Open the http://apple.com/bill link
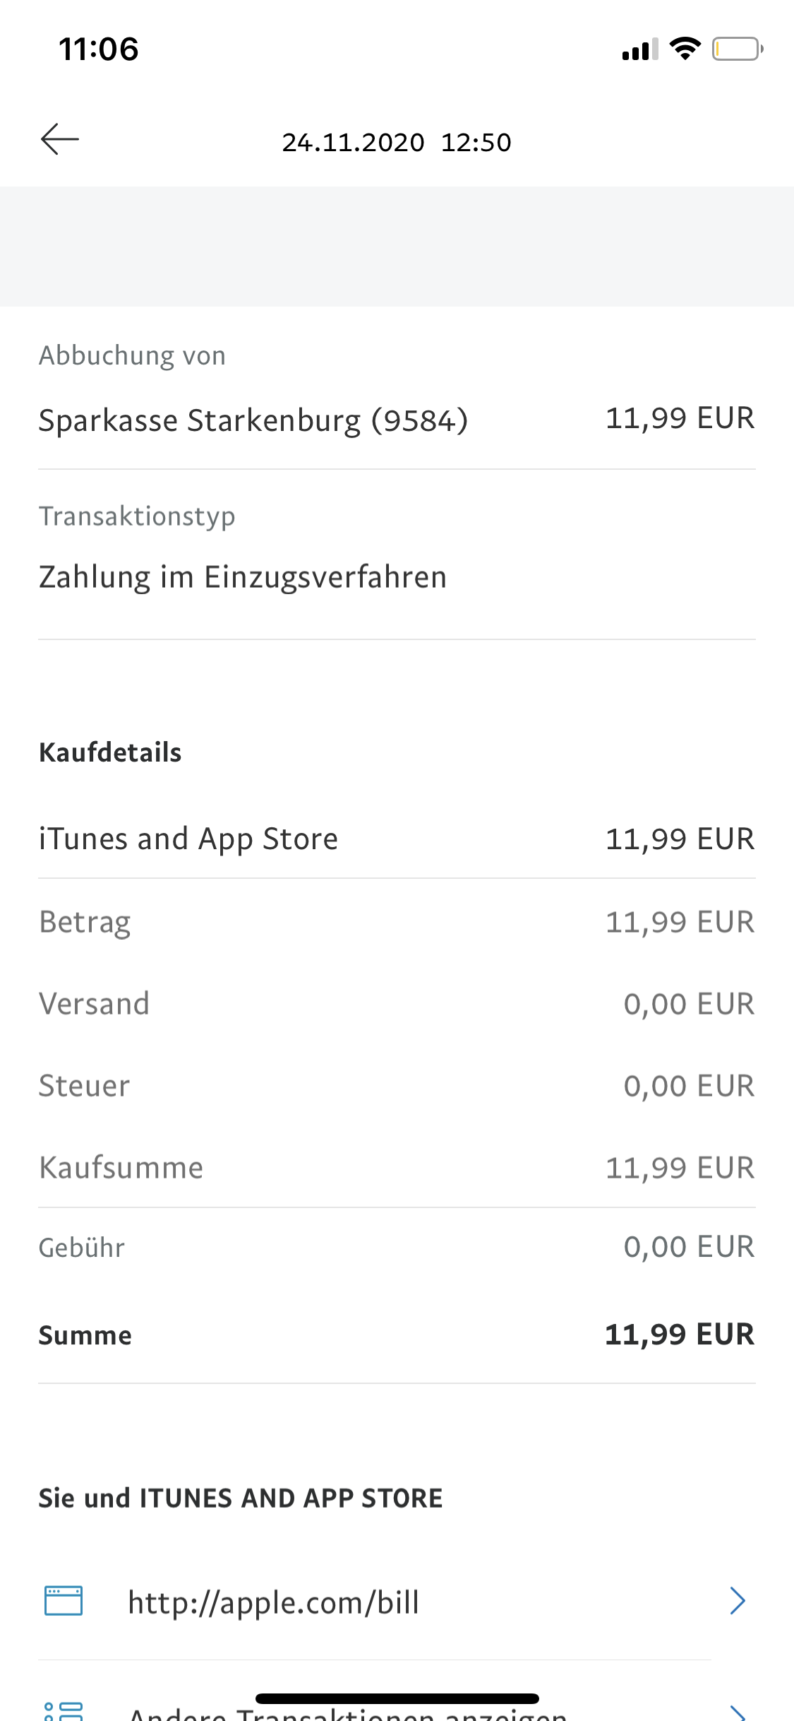The height and width of the screenshot is (1721, 794). (x=274, y=1602)
